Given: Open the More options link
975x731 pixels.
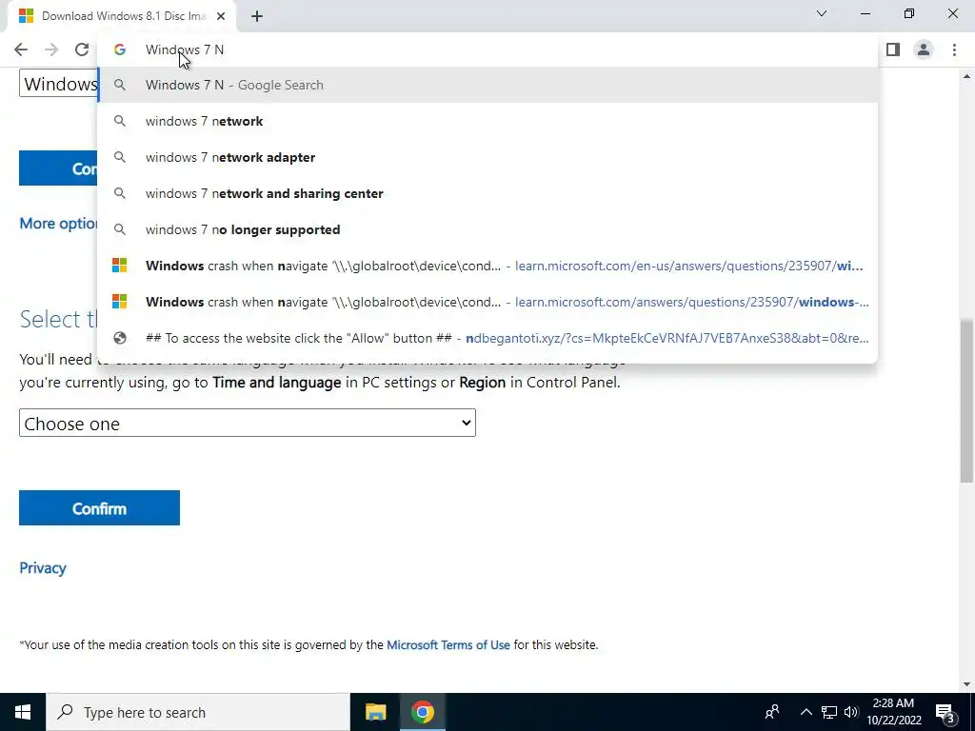Looking at the screenshot, I should (58, 223).
